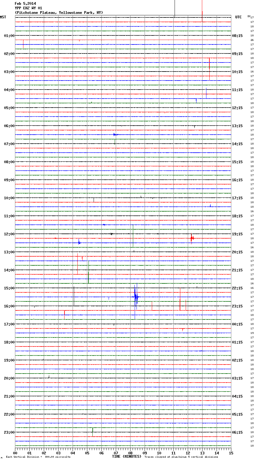Viewport: 255px width, 461px height.
Task: Click the '09' minute tick label
Action: [x=145, y=453]
